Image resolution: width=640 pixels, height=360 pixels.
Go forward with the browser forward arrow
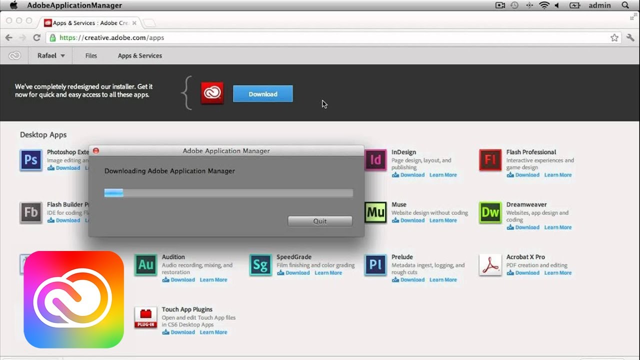(22, 37)
